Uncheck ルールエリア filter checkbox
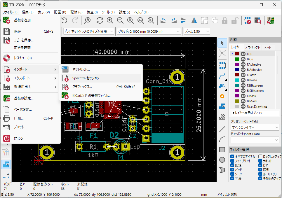Viewport: 282px width, 198px height. (x=260, y=174)
